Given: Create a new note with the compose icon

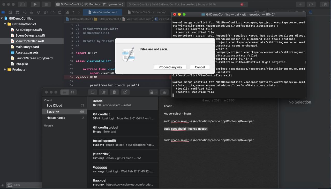Looking at the screenshot, I should coord(125,92).
